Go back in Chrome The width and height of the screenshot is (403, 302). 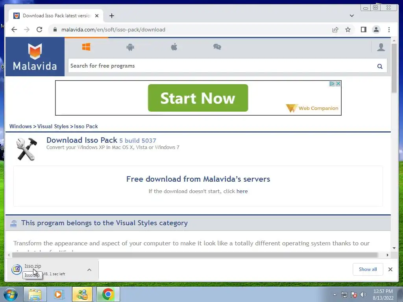coord(14,29)
